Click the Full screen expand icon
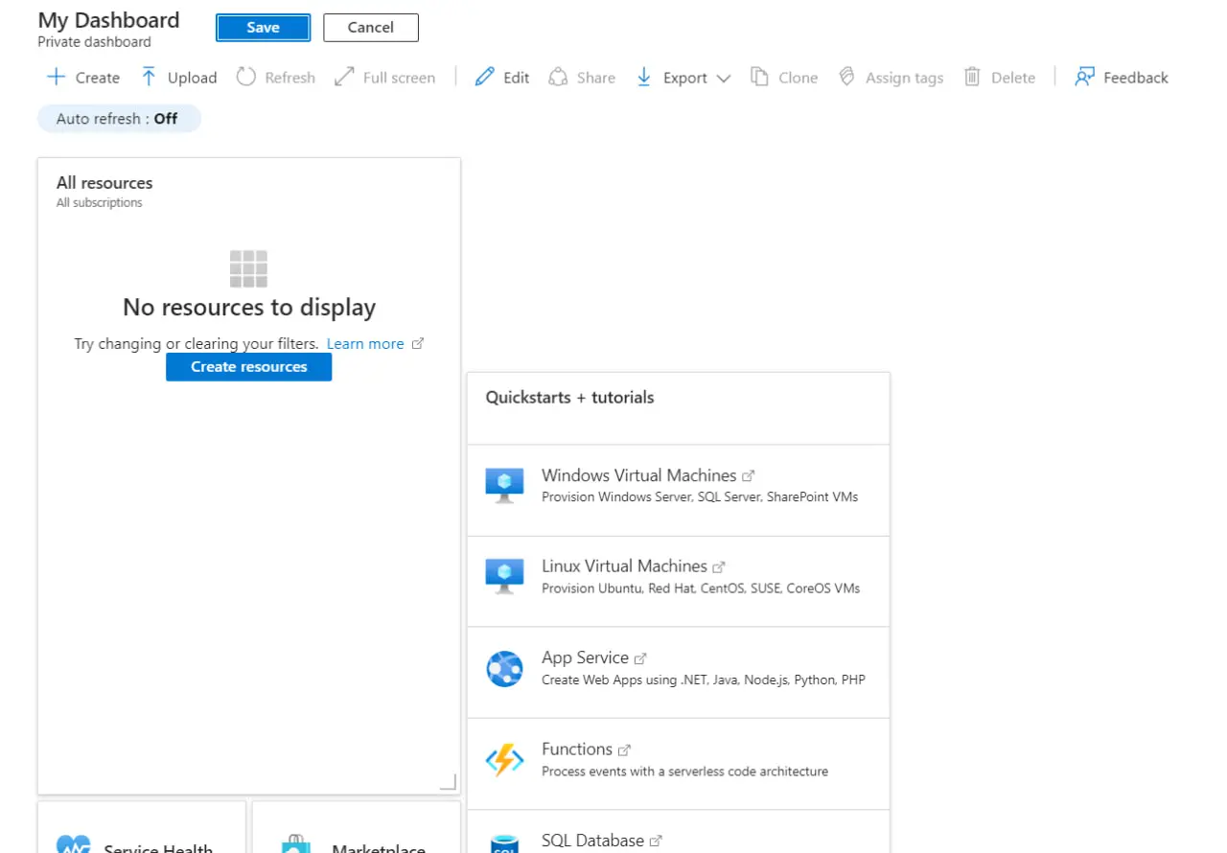This screenshot has width=1227, height=853. [x=344, y=78]
